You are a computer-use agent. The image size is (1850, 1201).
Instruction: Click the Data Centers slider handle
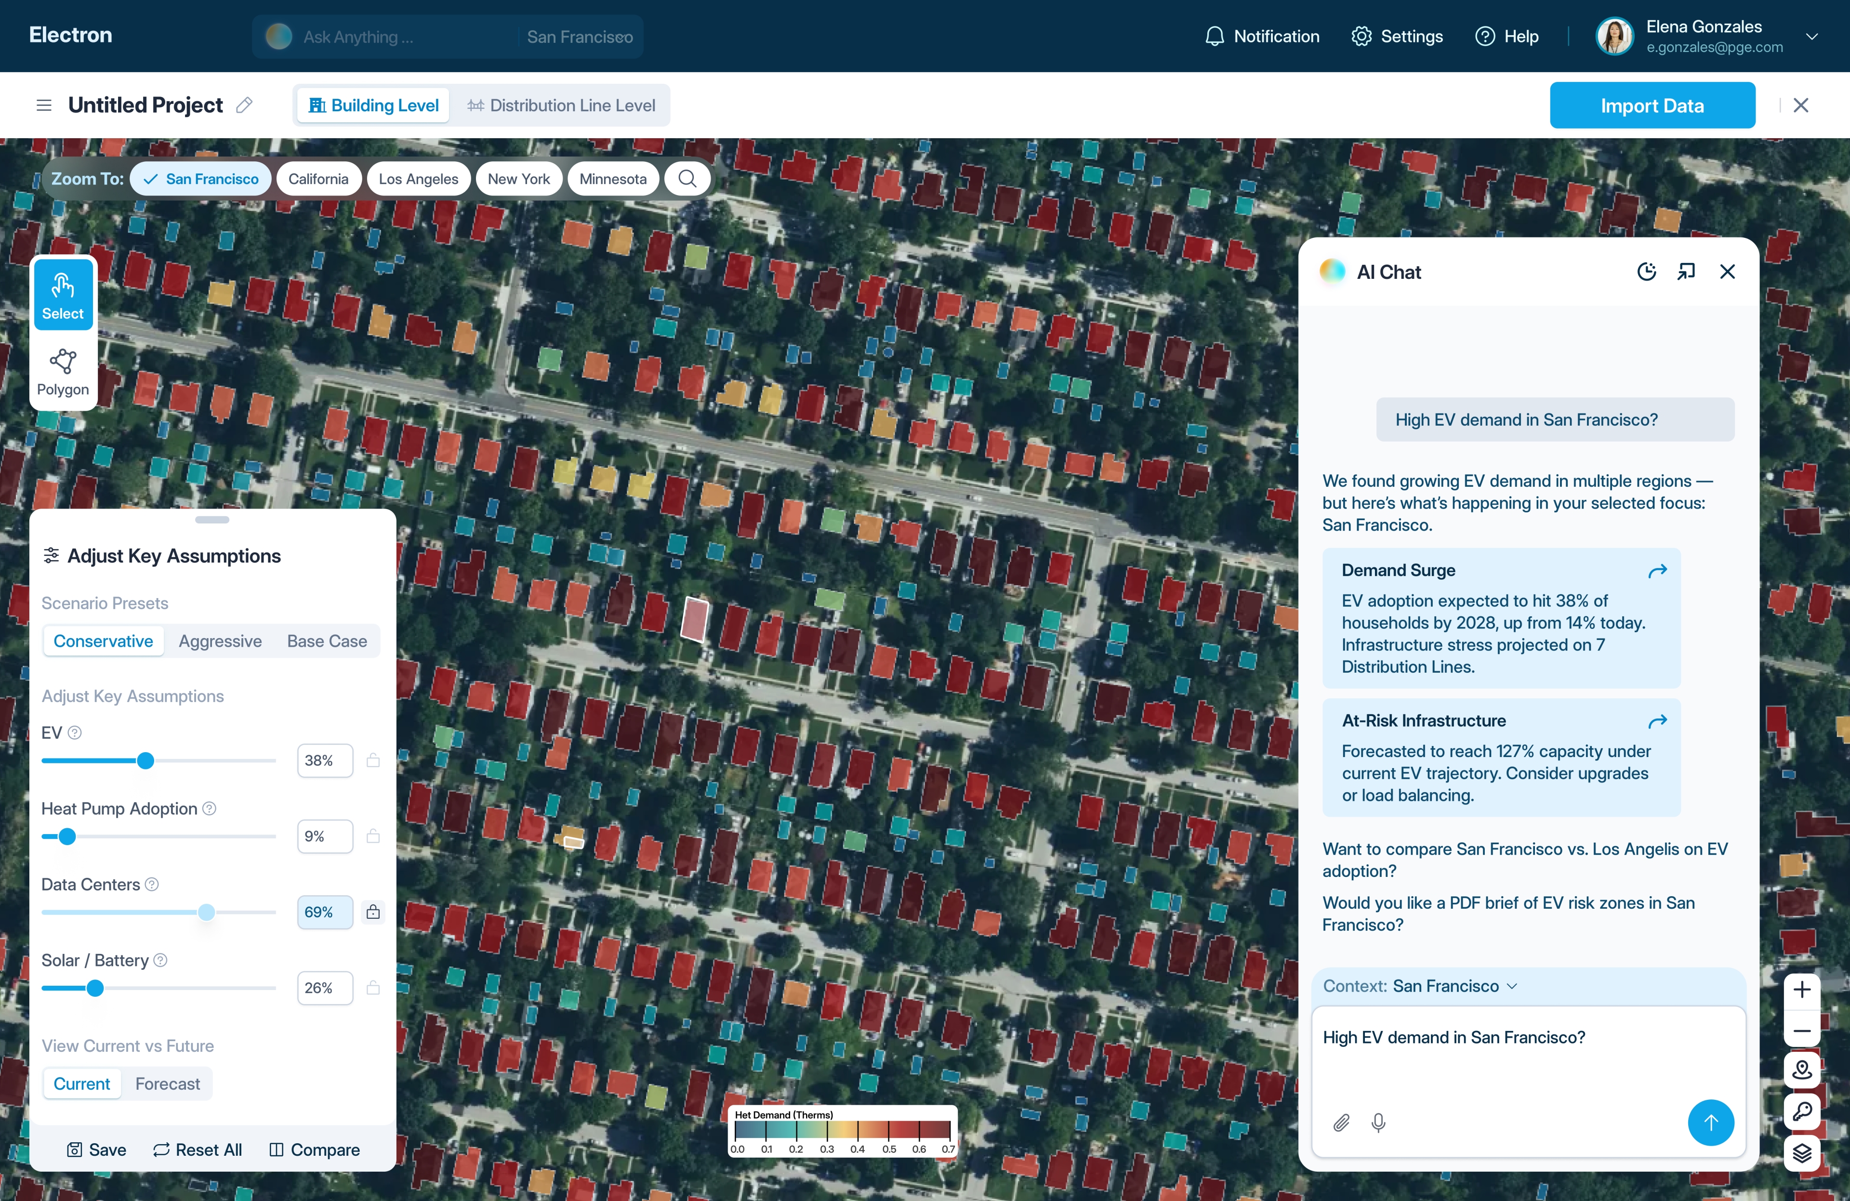tap(206, 912)
